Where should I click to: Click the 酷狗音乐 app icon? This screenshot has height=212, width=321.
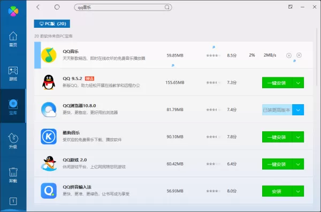[x=49, y=137]
